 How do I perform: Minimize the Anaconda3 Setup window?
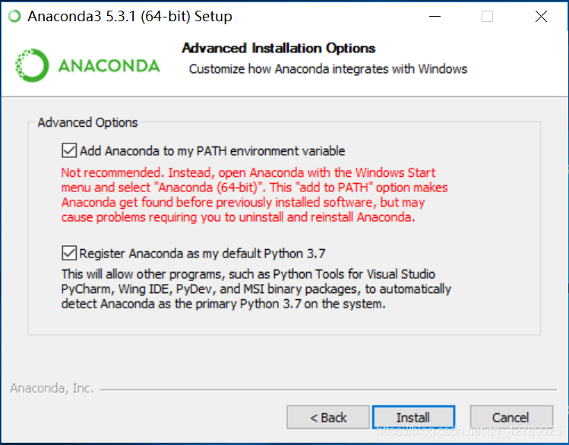(x=435, y=16)
